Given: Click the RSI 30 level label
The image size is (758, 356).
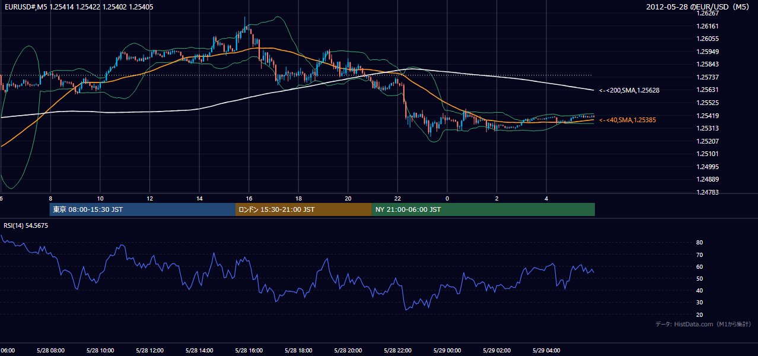Looking at the screenshot, I should tap(700, 303).
